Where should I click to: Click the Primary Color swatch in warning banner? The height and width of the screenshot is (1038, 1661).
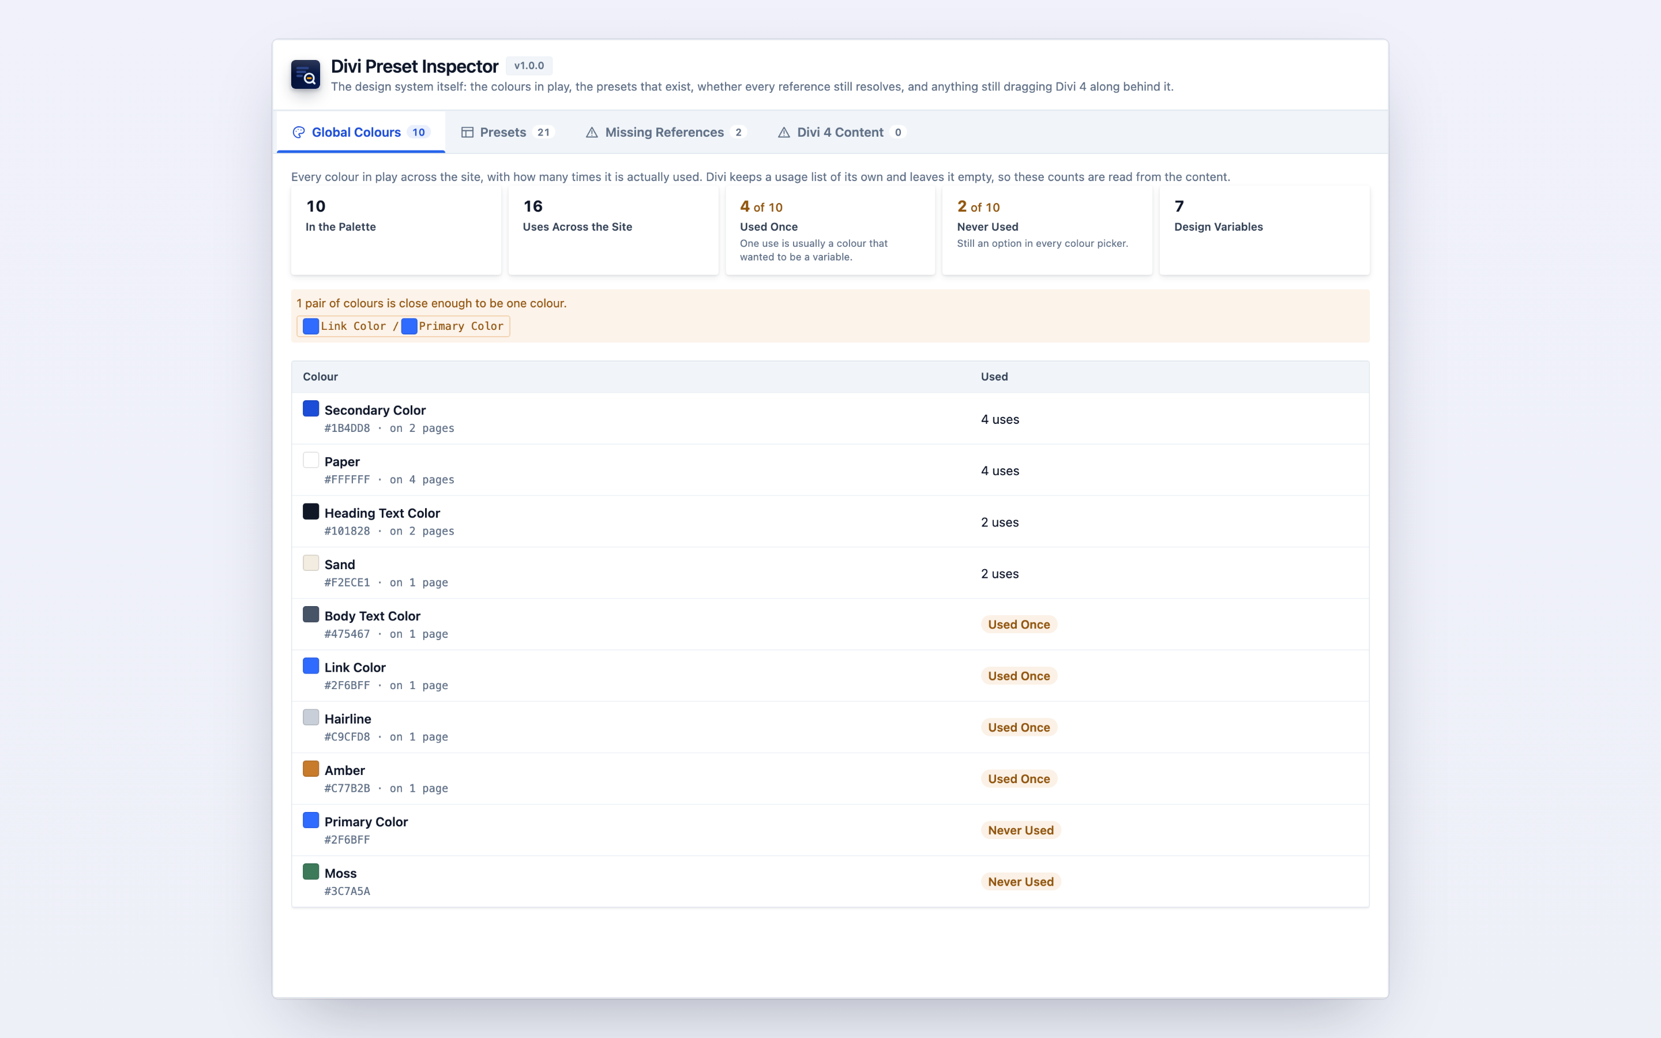tap(409, 326)
